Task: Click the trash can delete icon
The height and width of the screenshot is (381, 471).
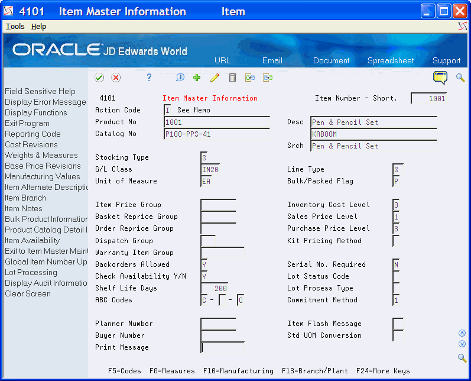Action: pos(232,78)
